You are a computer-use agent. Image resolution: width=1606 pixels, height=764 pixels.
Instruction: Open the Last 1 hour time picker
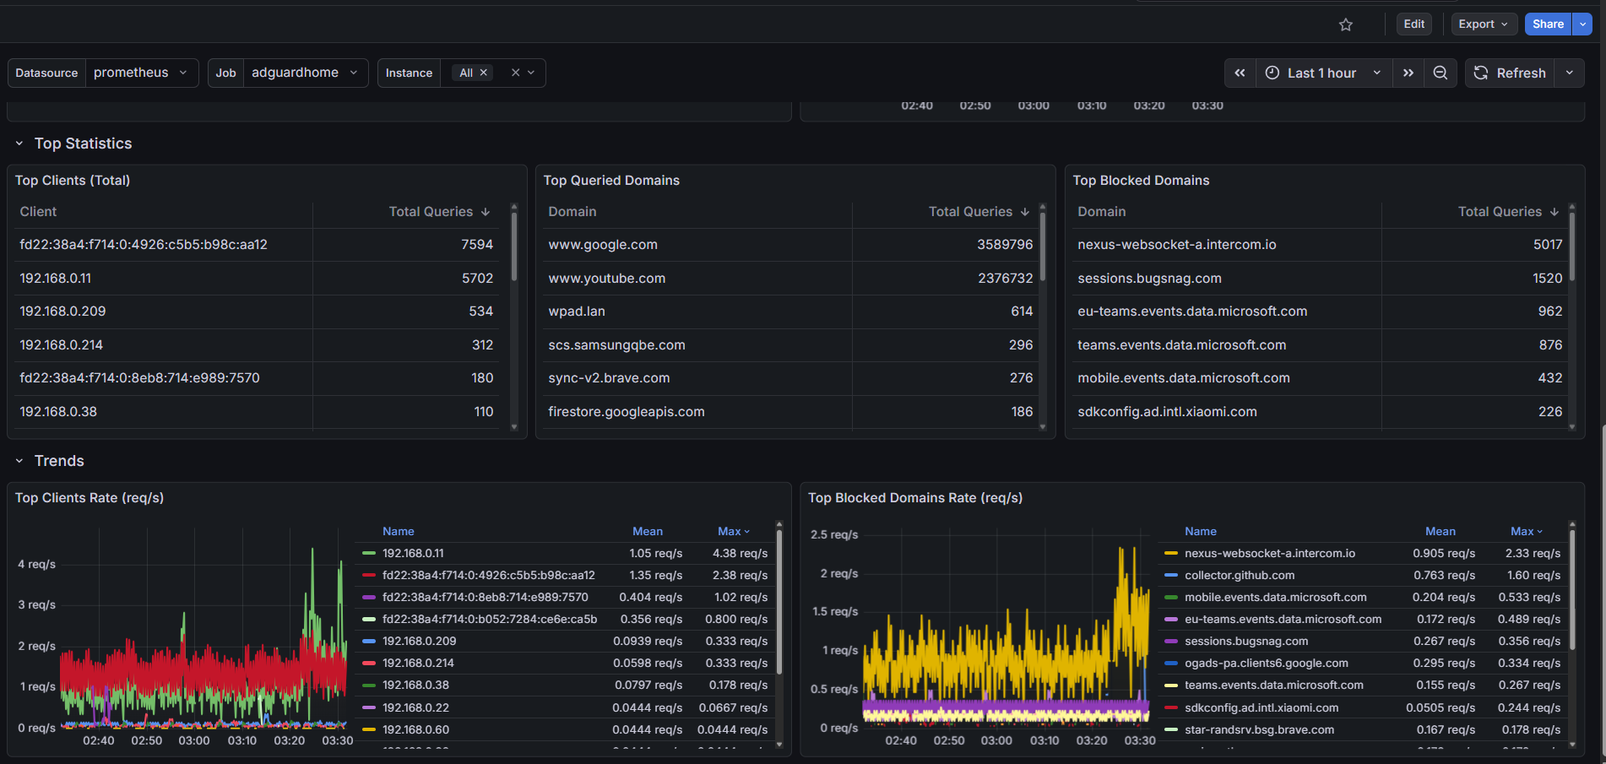click(1321, 73)
